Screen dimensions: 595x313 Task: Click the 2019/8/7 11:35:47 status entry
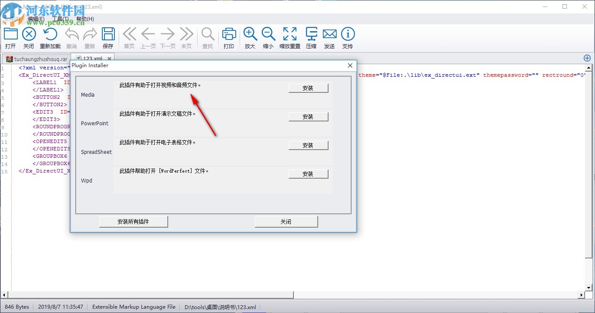[60, 307]
